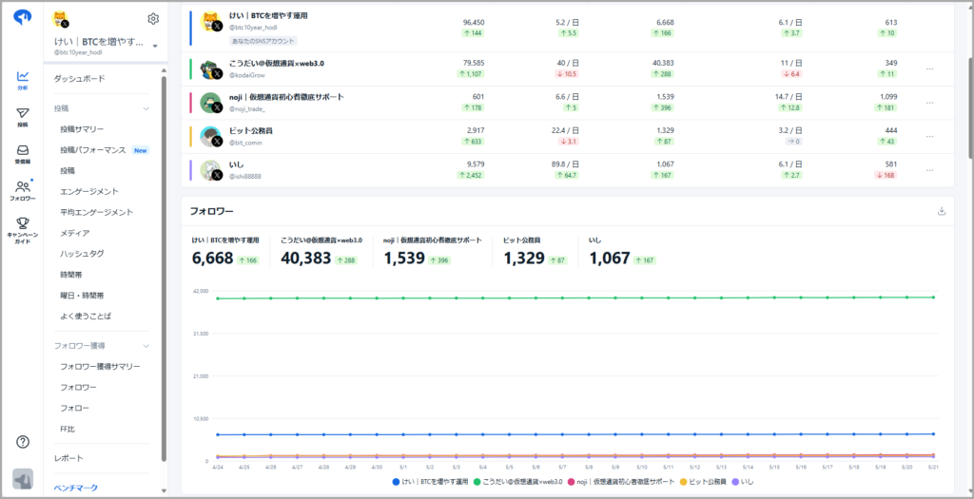Open the 投稿 paper-plane sidebar icon
This screenshot has width=974, height=499.
click(23, 117)
